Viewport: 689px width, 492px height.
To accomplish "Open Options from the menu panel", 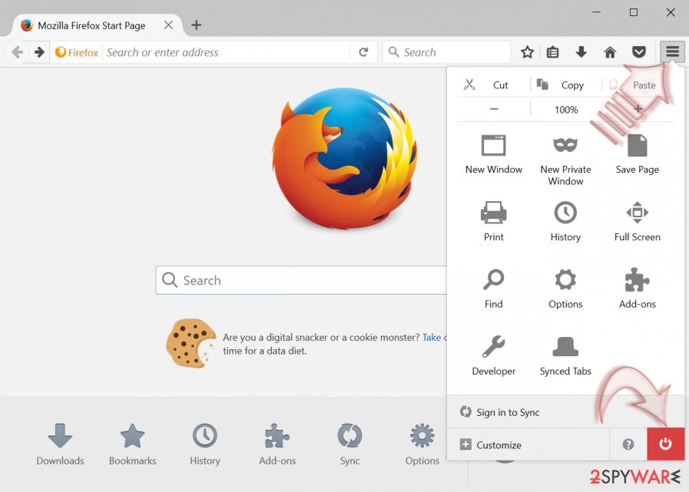I will point(565,289).
